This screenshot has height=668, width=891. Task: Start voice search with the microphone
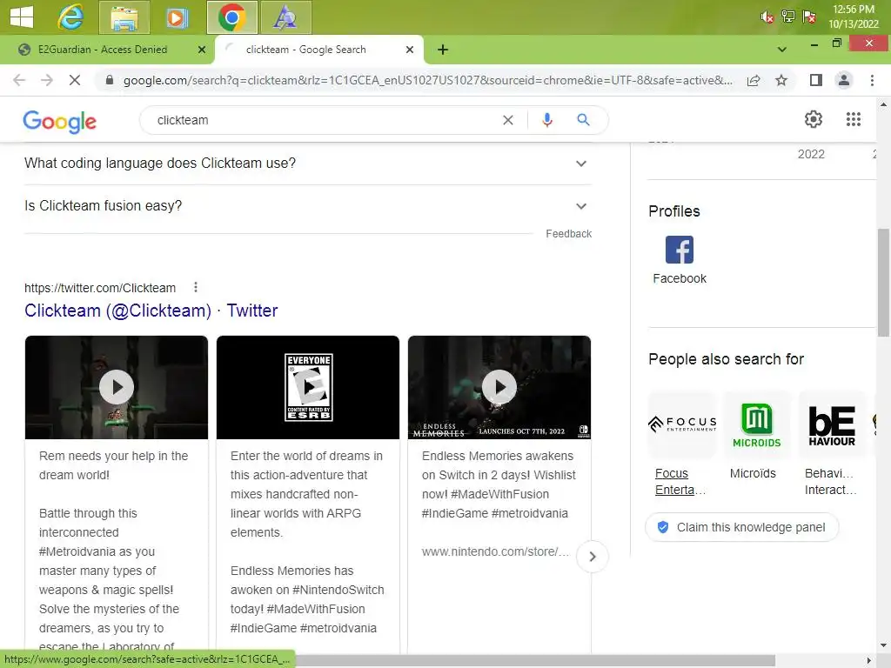click(x=547, y=120)
